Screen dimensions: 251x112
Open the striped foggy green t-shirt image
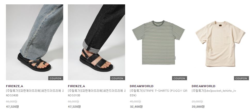click(x=158, y=42)
